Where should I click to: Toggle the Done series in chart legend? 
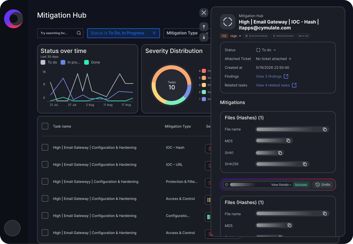coord(92,62)
